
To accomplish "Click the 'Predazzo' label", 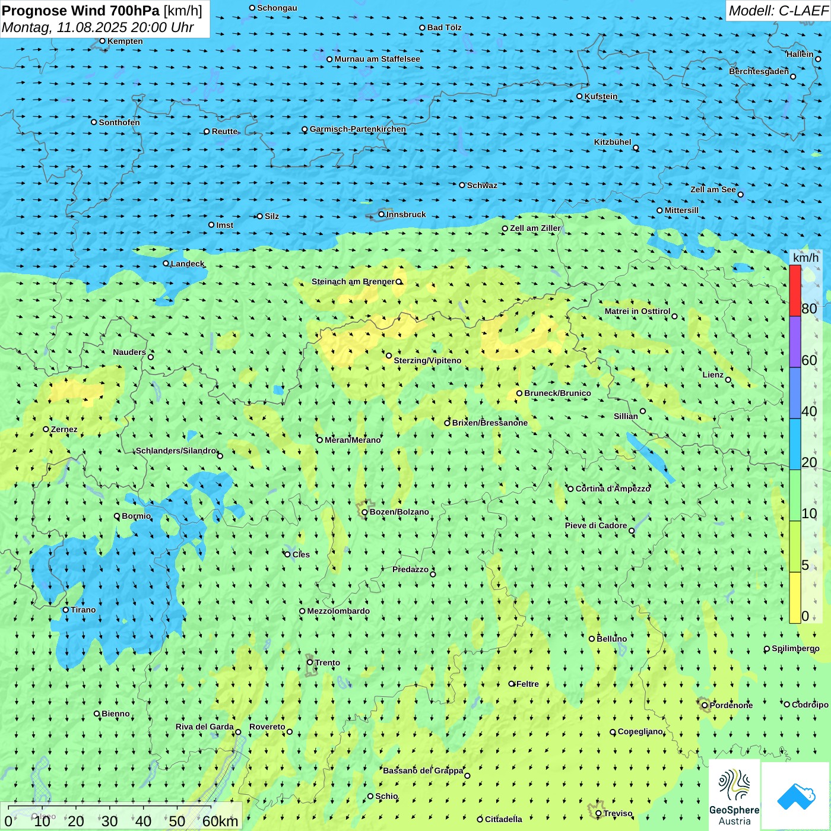I will pyautogui.click(x=410, y=569).
